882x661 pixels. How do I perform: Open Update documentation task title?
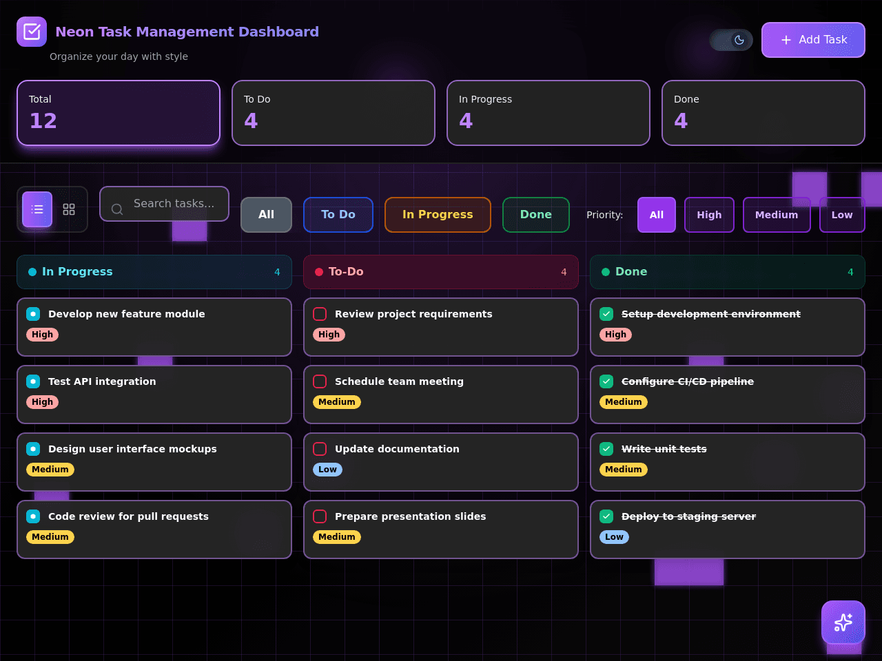(x=397, y=449)
